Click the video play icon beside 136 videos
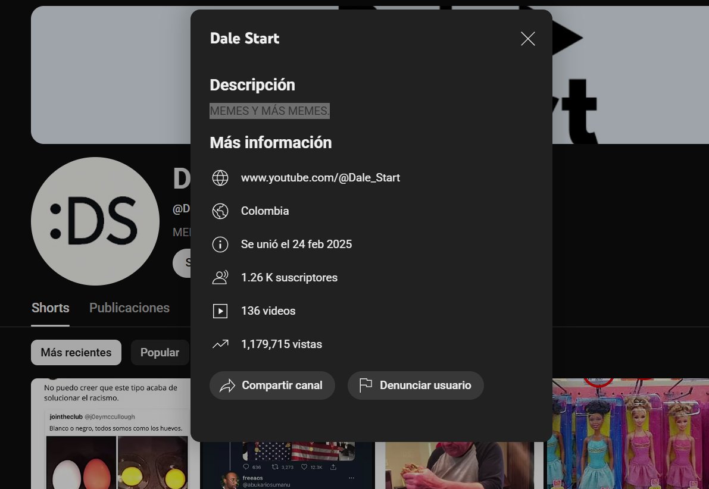This screenshot has width=709, height=489. pyautogui.click(x=220, y=311)
